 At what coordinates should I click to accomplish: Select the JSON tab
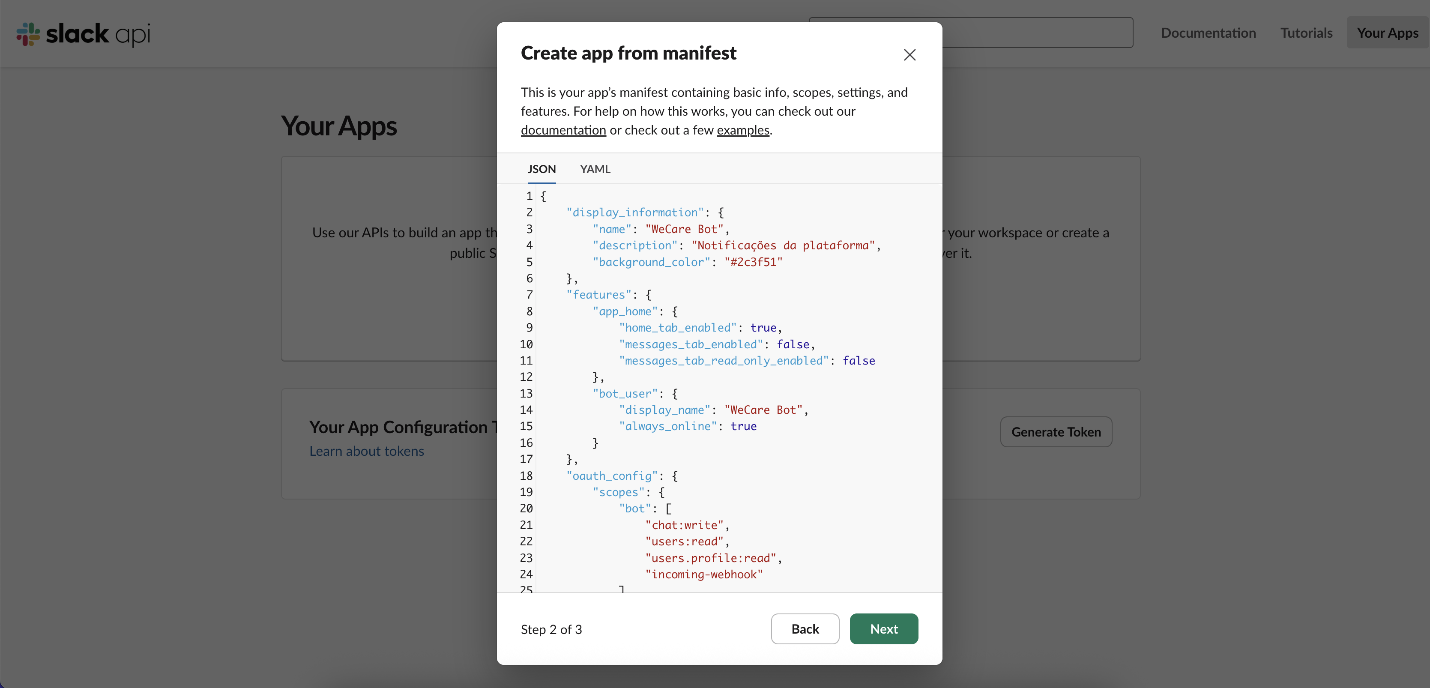[x=541, y=169]
